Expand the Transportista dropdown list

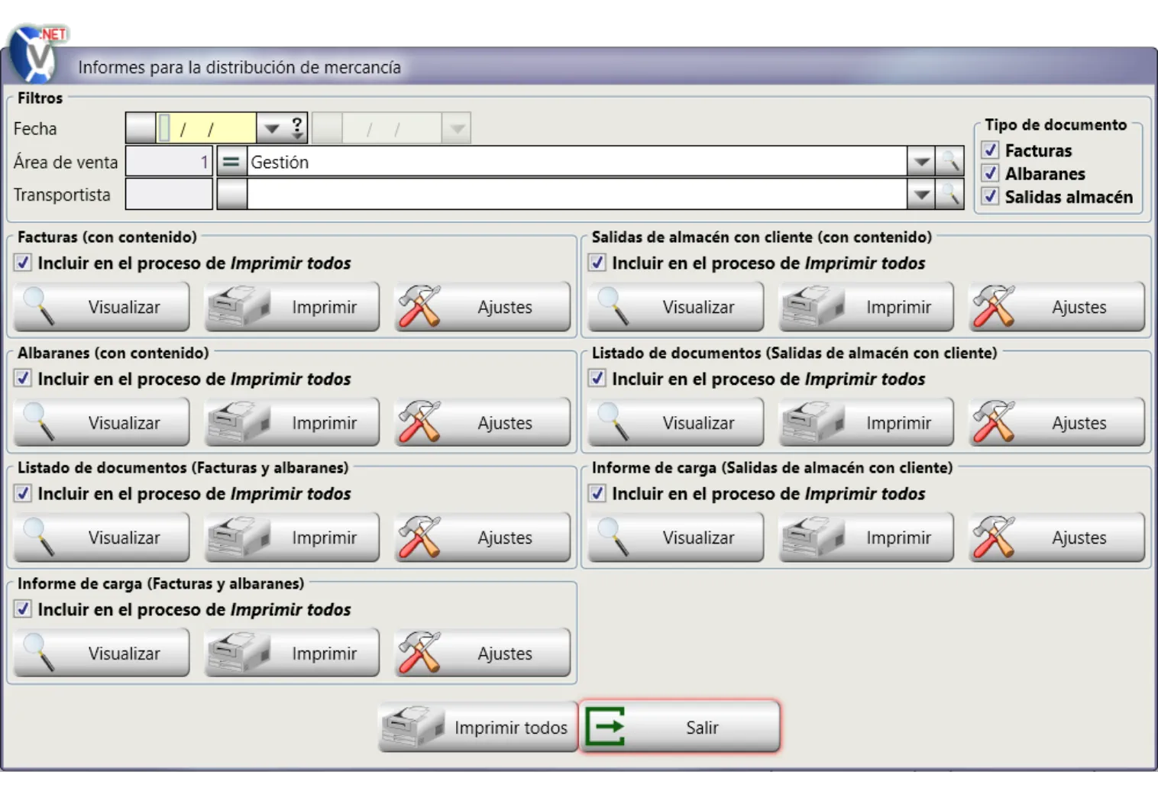[921, 195]
